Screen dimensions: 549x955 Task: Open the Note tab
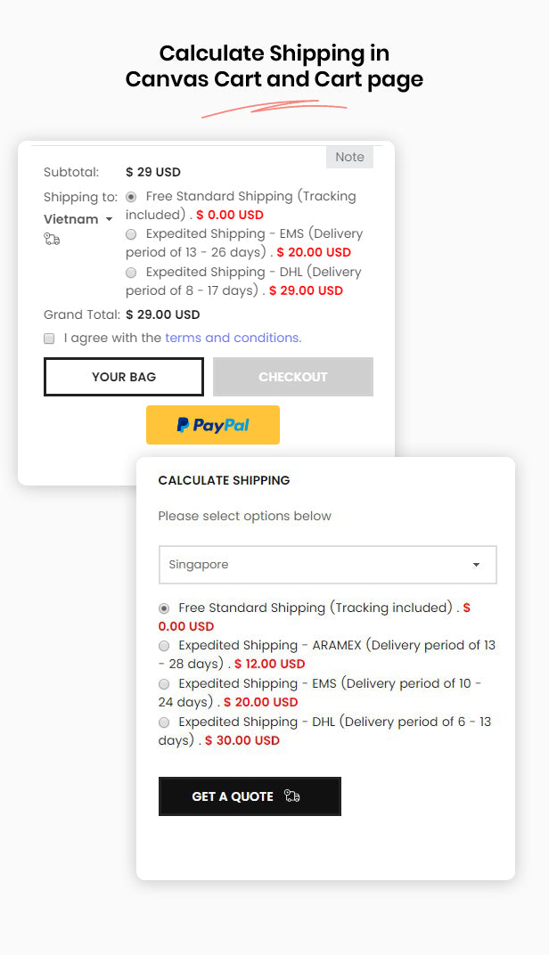349,157
